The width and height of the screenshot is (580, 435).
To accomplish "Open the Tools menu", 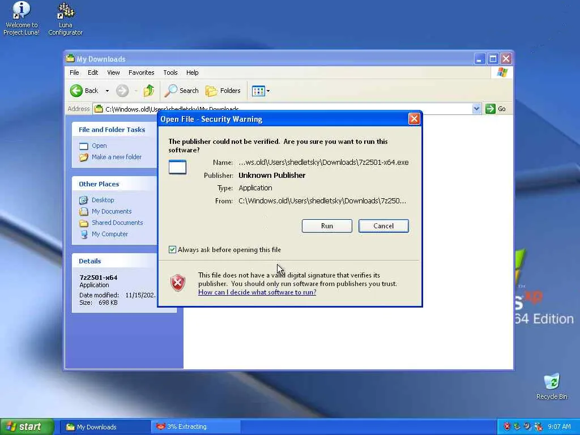I will tap(170, 72).
